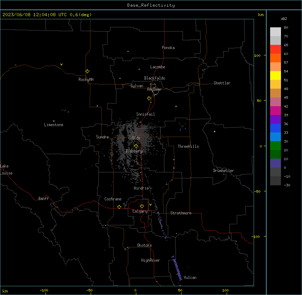The image size is (302, 295).
Task: Click the Base_Reflectivity title text
Action: point(151,5)
